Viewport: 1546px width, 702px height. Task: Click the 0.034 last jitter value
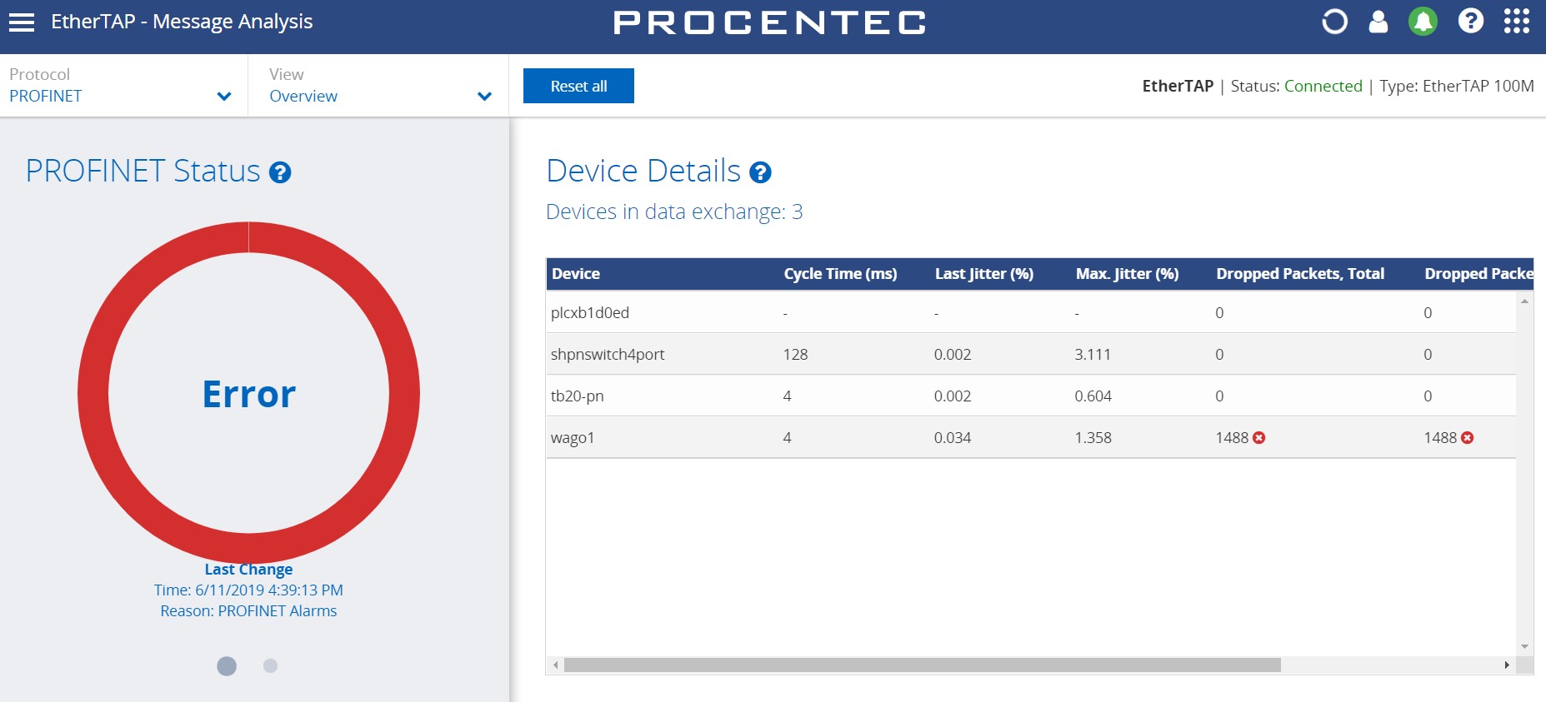[x=953, y=438]
